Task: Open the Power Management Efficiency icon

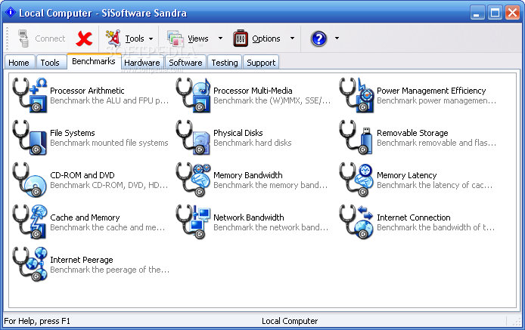Action: pos(356,95)
